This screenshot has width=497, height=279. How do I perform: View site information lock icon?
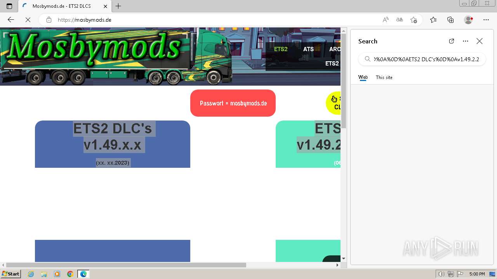point(49,20)
